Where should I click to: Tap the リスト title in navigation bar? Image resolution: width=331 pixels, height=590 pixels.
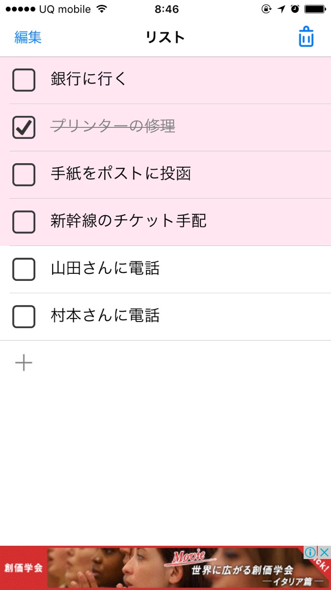click(x=165, y=37)
